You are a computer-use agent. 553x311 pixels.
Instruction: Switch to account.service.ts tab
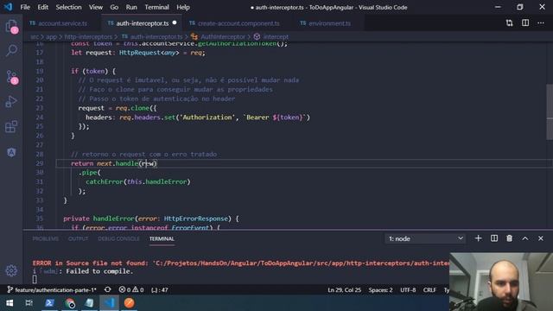[62, 23]
